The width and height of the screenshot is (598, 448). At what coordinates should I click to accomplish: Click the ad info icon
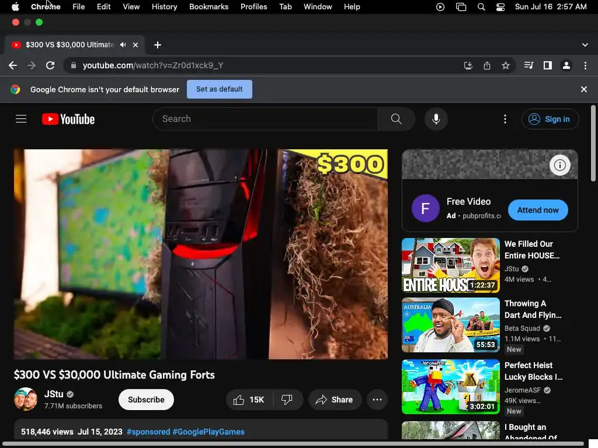coord(560,165)
